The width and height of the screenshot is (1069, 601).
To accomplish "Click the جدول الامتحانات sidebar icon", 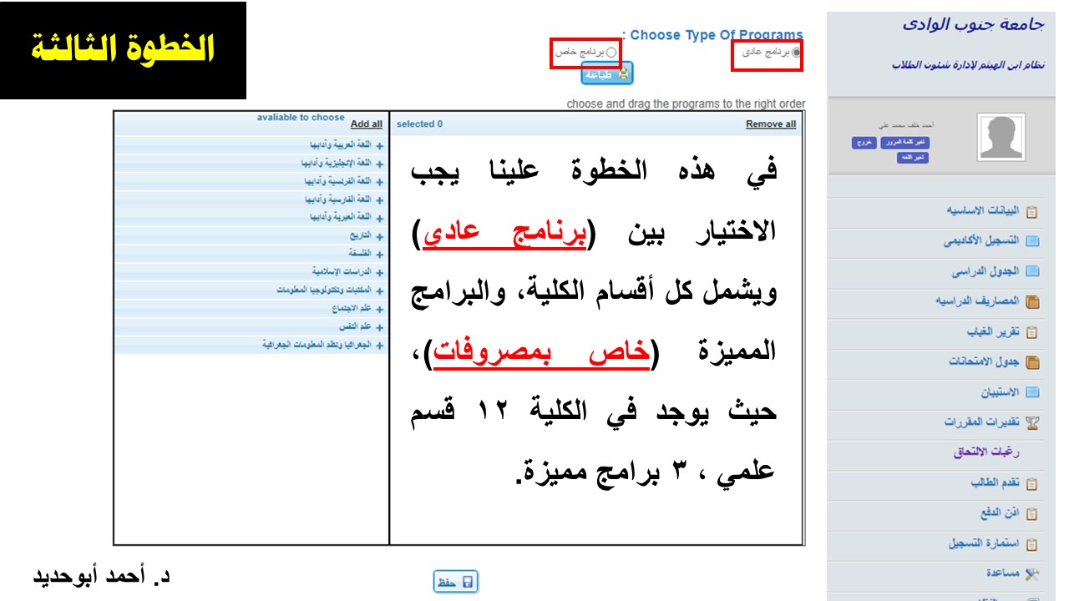I will tap(1032, 362).
